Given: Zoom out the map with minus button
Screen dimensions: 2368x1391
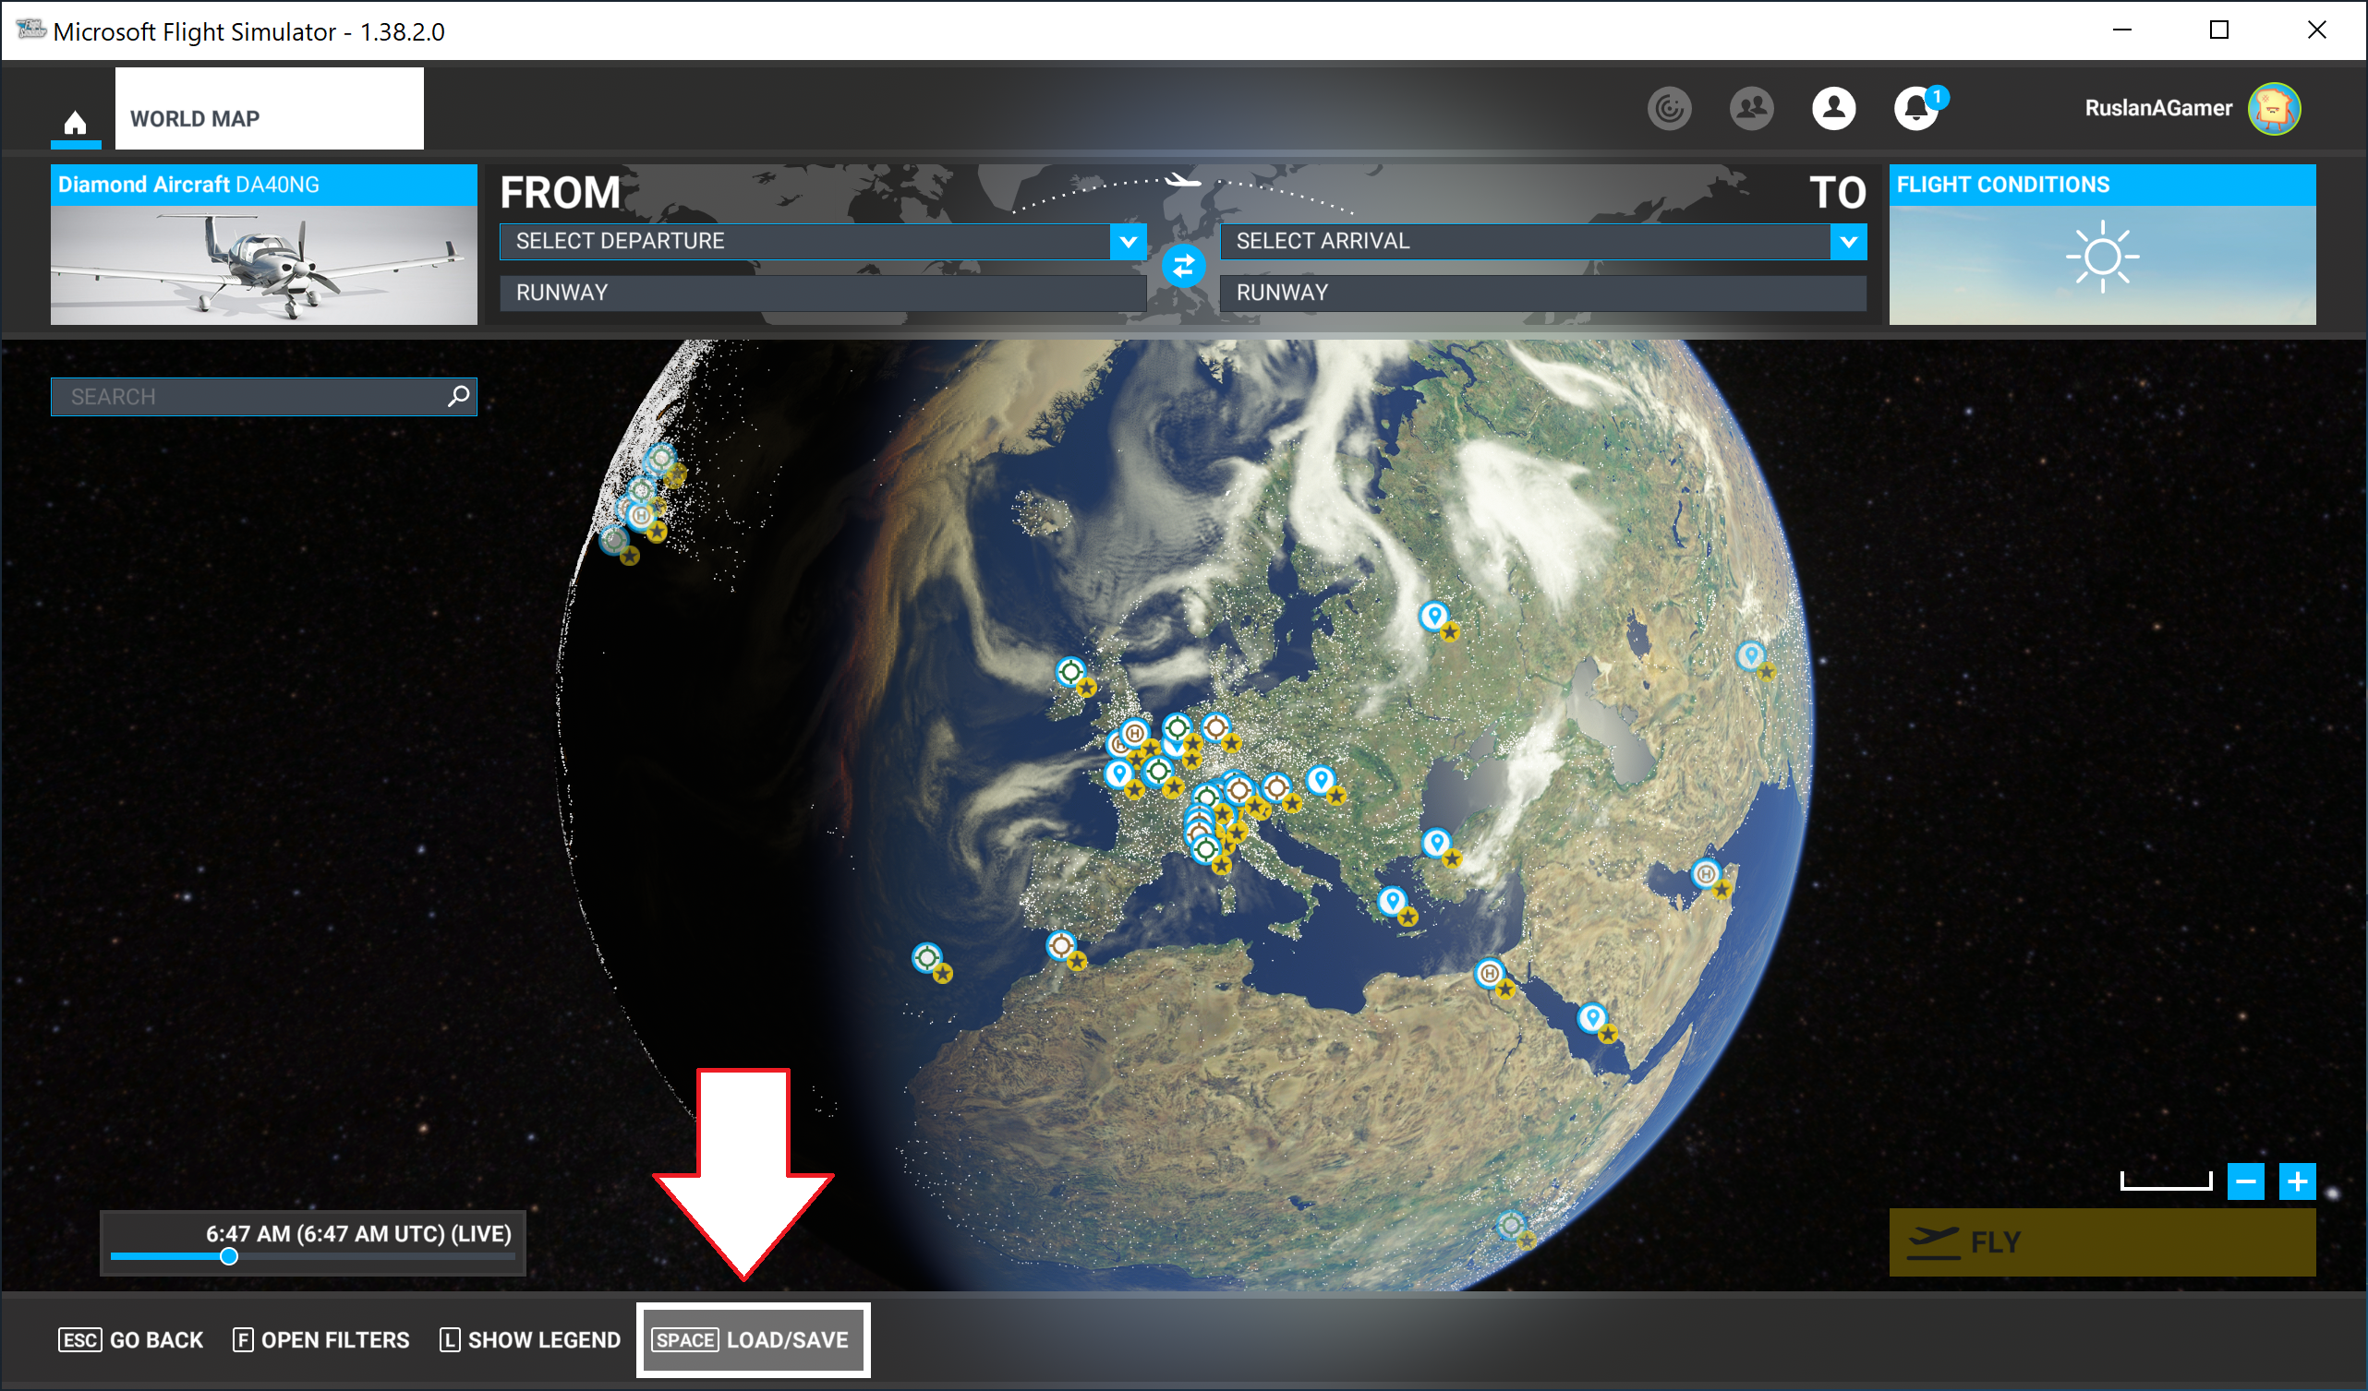Looking at the screenshot, I should tap(2246, 1181).
